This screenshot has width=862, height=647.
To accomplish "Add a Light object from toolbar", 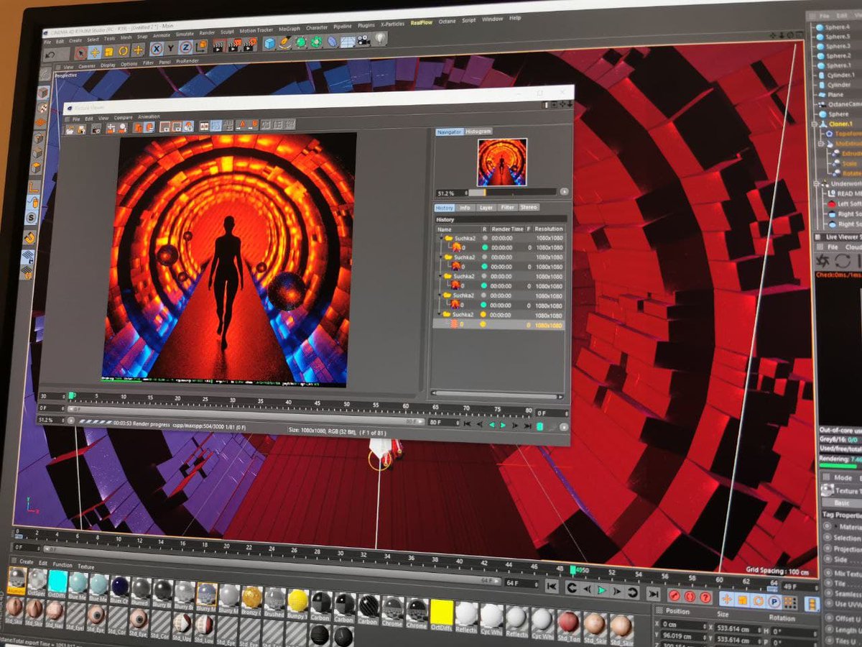I will coord(380,39).
